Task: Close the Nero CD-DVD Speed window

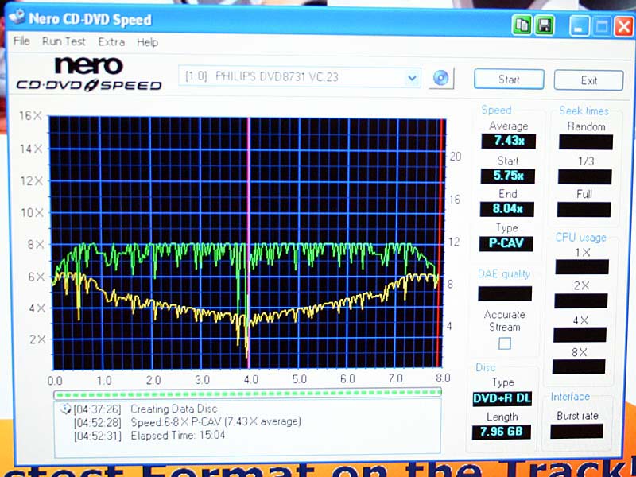Action: tap(624, 27)
